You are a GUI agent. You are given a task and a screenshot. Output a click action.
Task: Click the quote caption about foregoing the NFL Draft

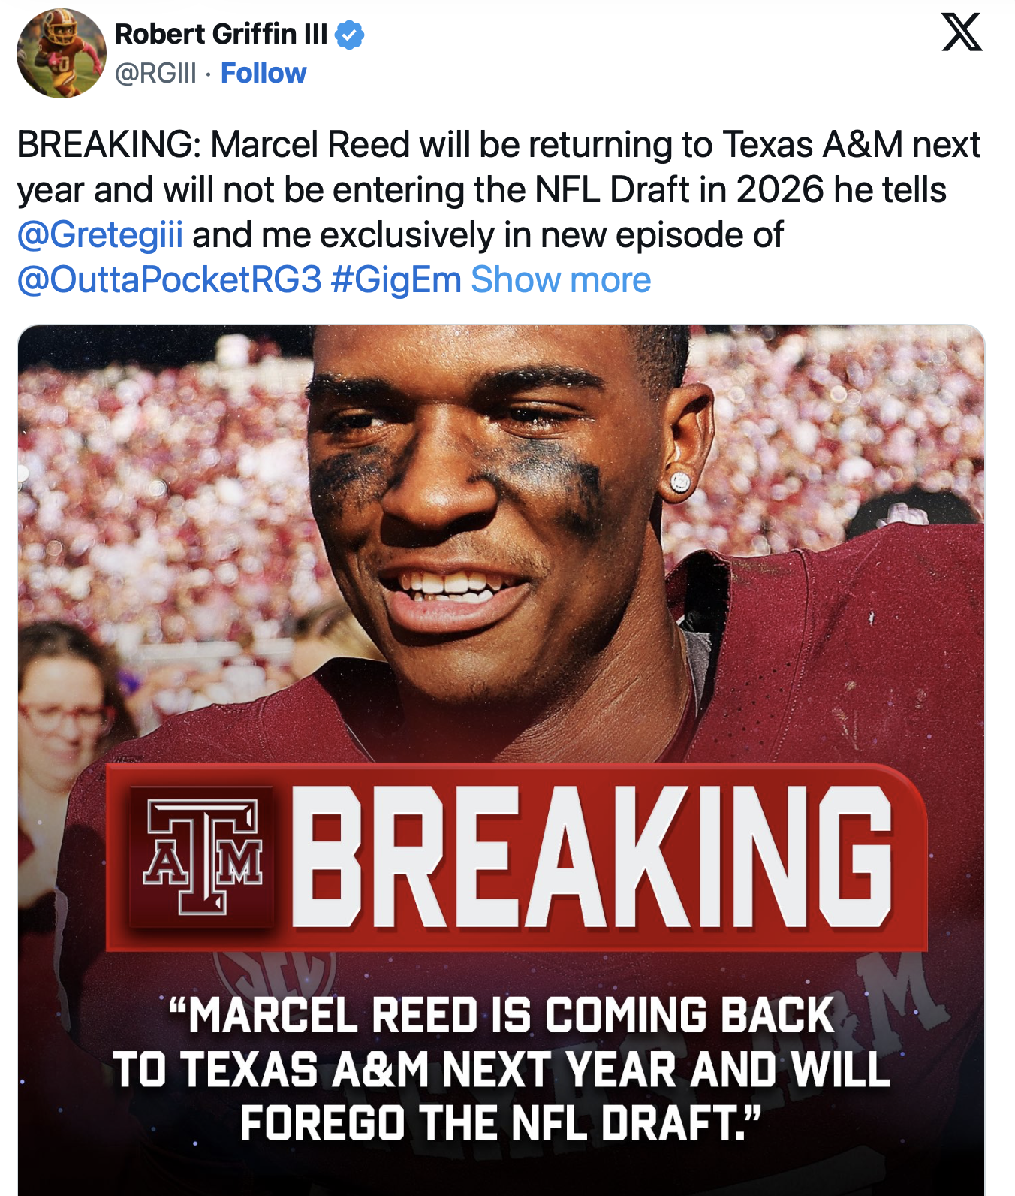click(501, 1068)
